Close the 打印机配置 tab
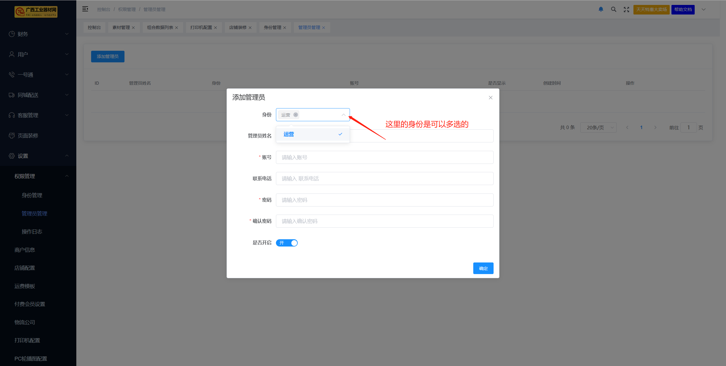Image resolution: width=726 pixels, height=366 pixels. [x=215, y=28]
